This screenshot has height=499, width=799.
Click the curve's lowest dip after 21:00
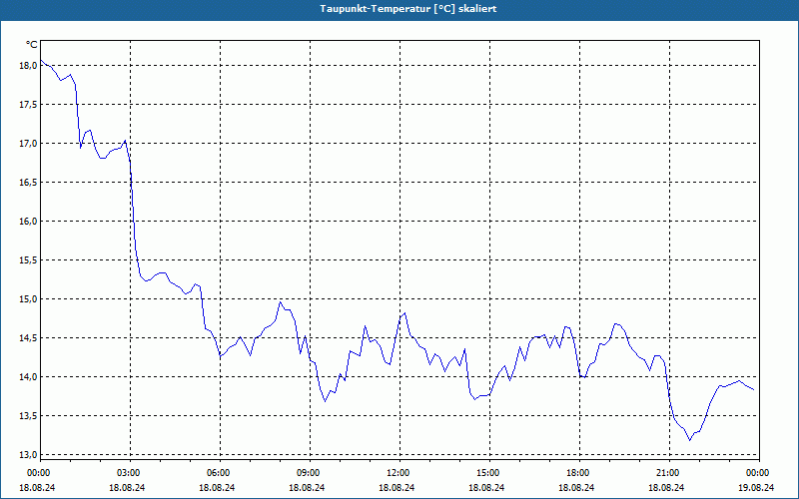(x=690, y=440)
